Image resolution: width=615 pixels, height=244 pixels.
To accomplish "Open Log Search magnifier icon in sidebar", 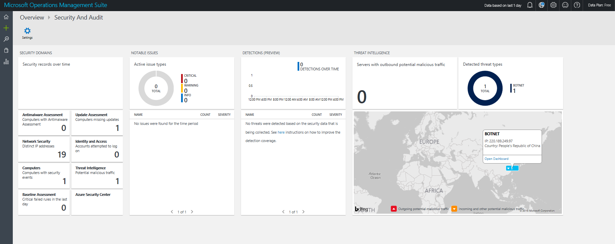I will 6,39.
